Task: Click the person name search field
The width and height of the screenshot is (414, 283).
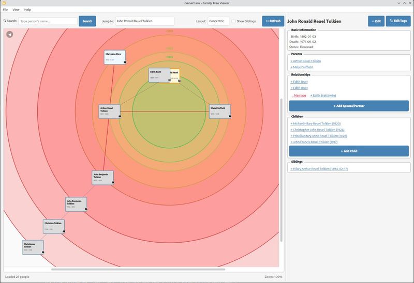Action: pos(48,21)
